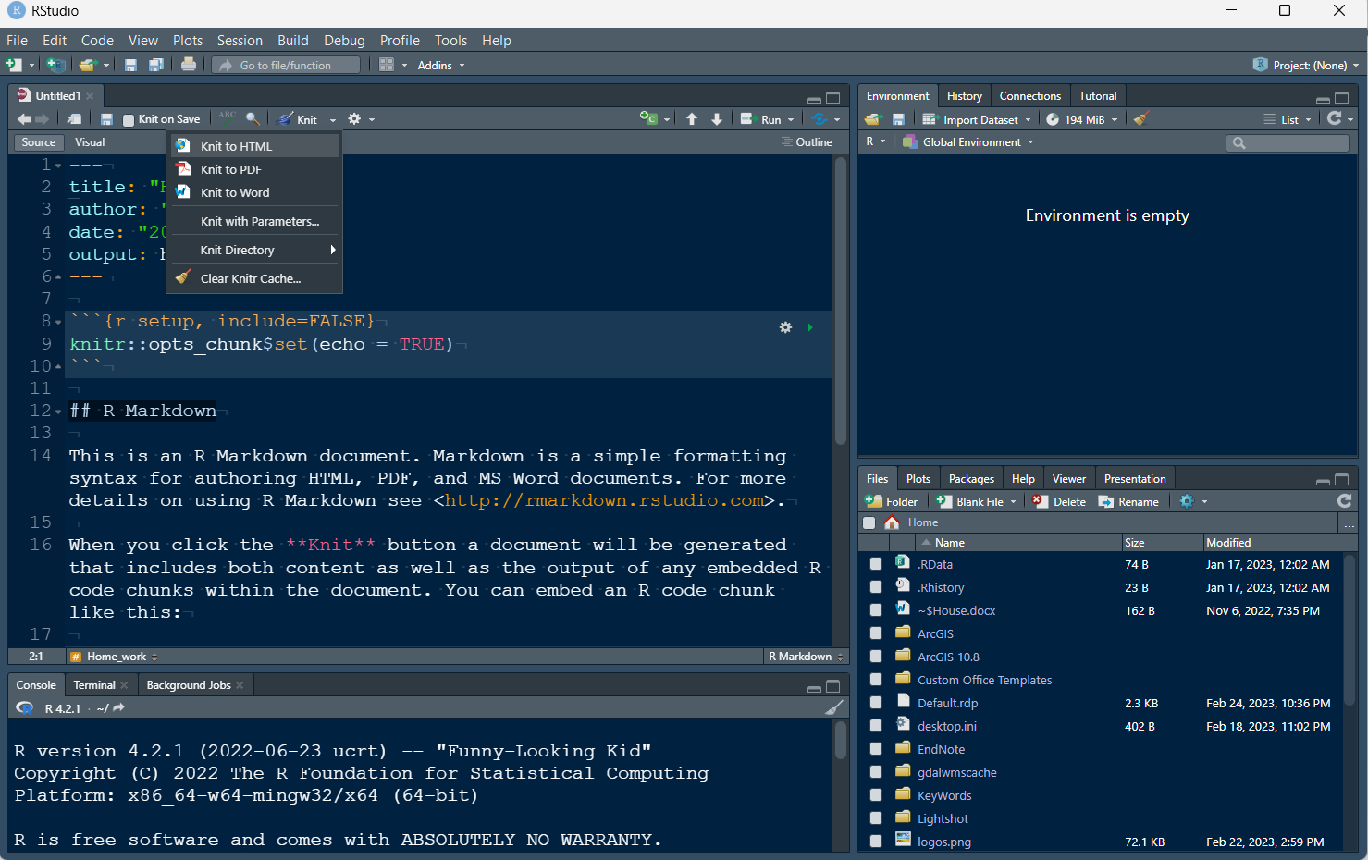This screenshot has height=860, width=1368.
Task: Choose Knit with Parameters... option
Action: (x=254, y=221)
